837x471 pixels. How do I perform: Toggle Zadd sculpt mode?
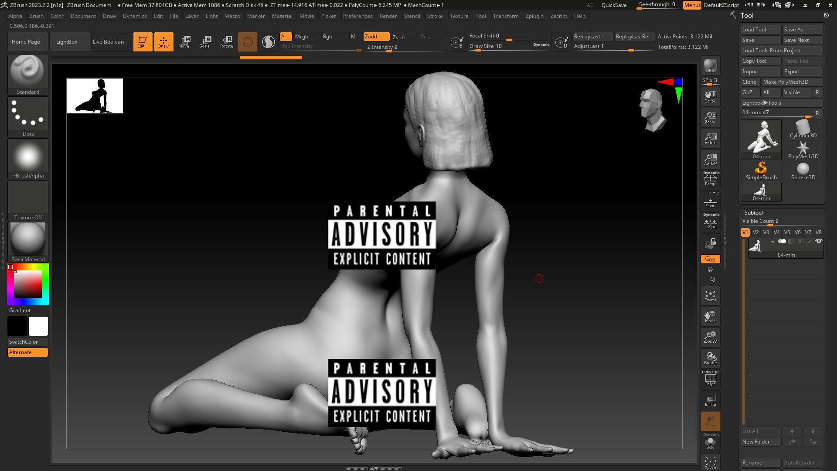(x=376, y=37)
